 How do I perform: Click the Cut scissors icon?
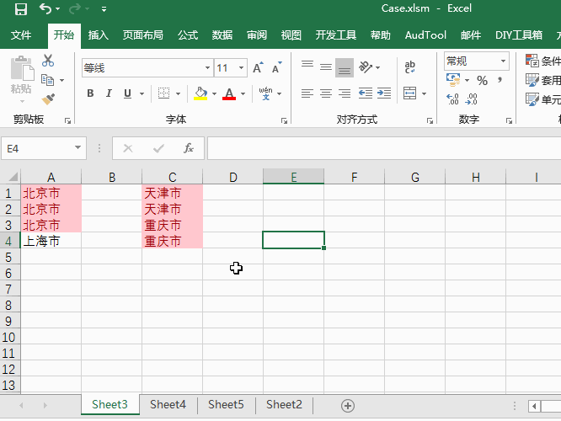click(x=47, y=61)
